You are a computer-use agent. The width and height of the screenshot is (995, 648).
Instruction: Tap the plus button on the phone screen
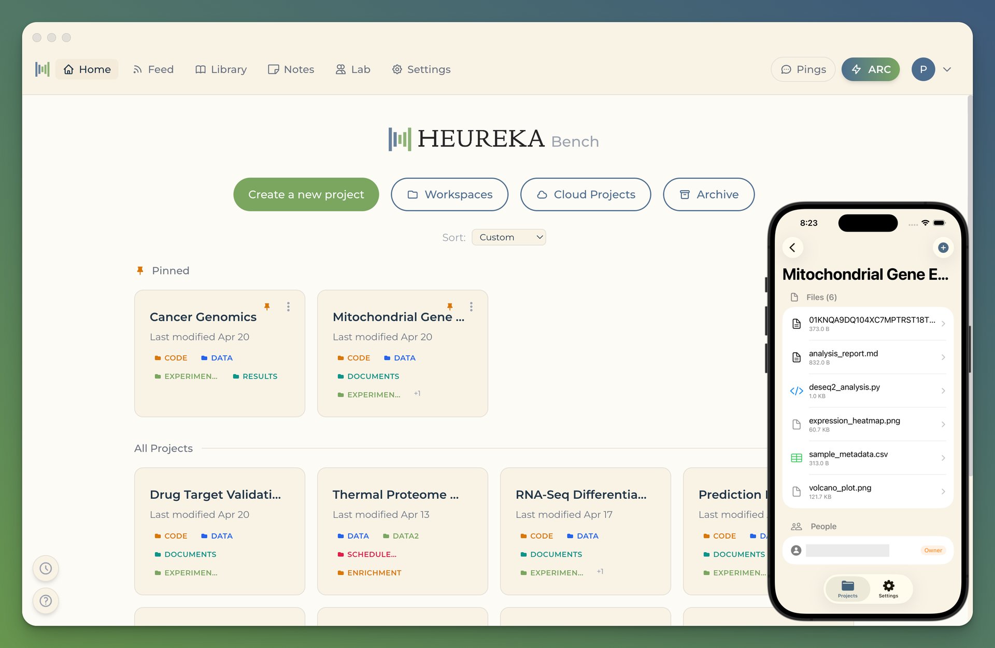click(x=943, y=248)
